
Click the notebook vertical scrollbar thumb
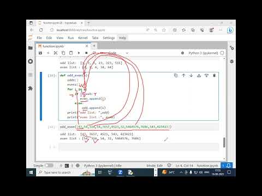[224, 143]
